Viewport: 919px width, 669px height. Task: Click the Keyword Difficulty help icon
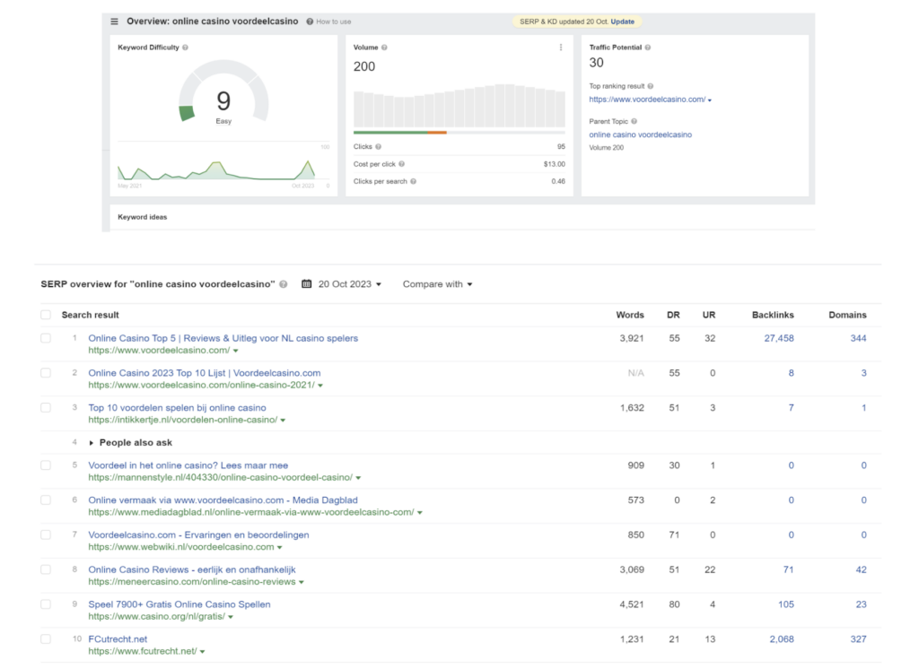[185, 48]
